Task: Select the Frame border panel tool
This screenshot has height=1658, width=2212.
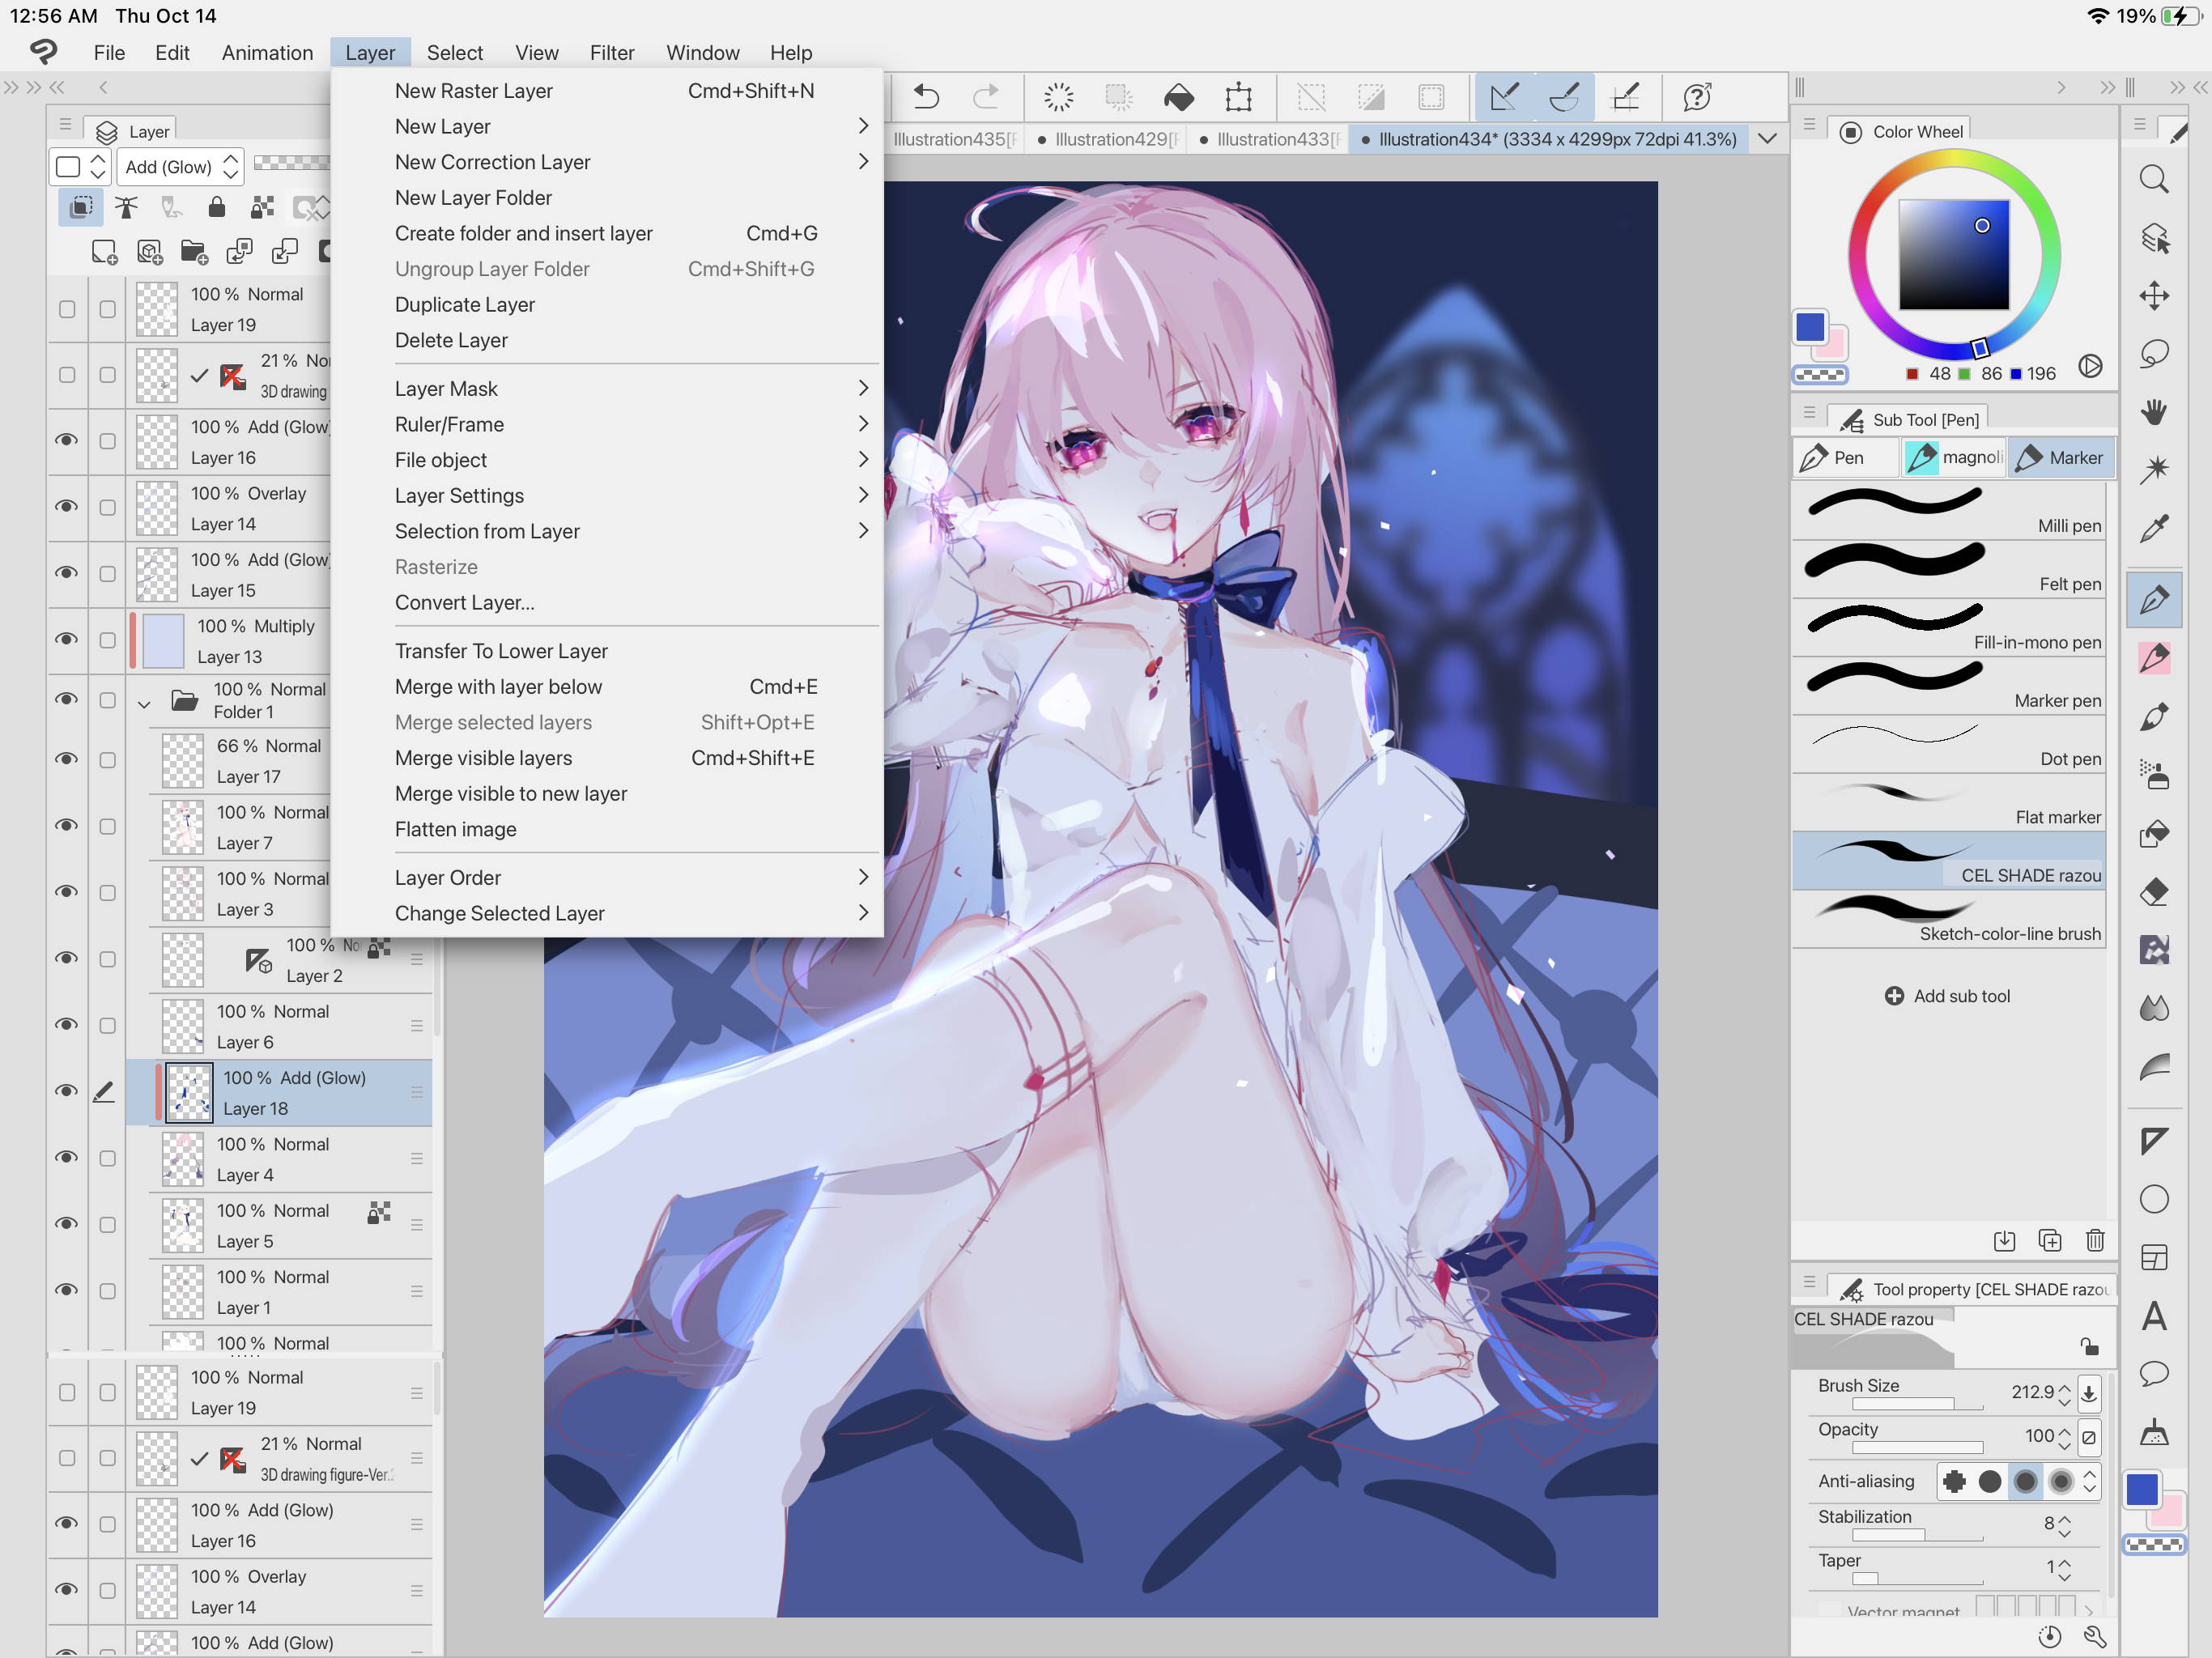Action: [2153, 1257]
